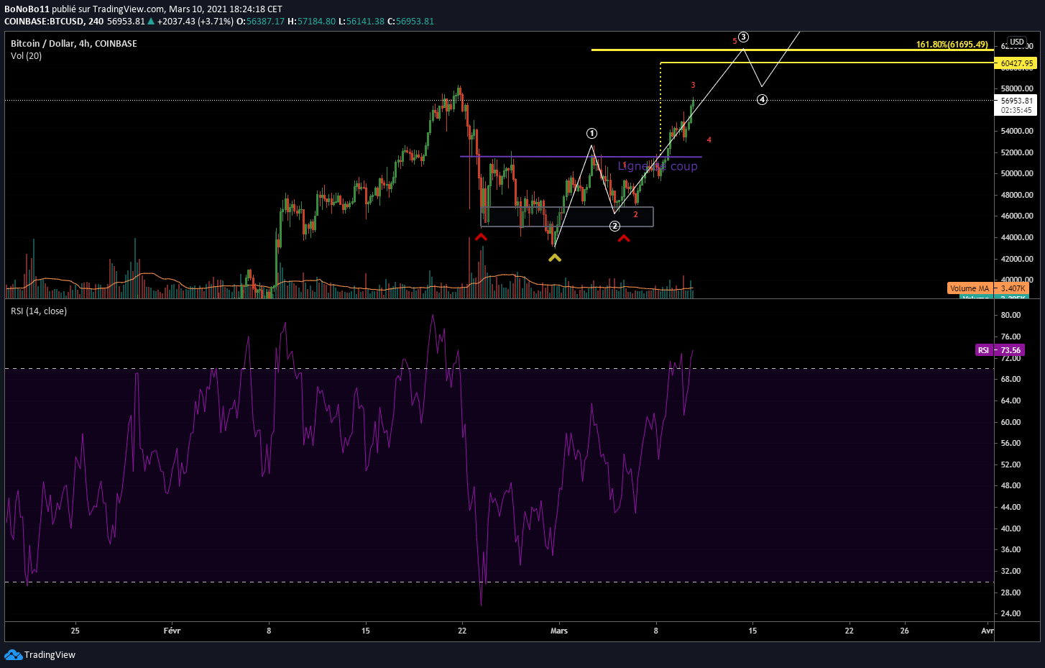The height and width of the screenshot is (668, 1045).
Task: Click the purple RSI 73.56 value tag
Action: click(x=999, y=350)
